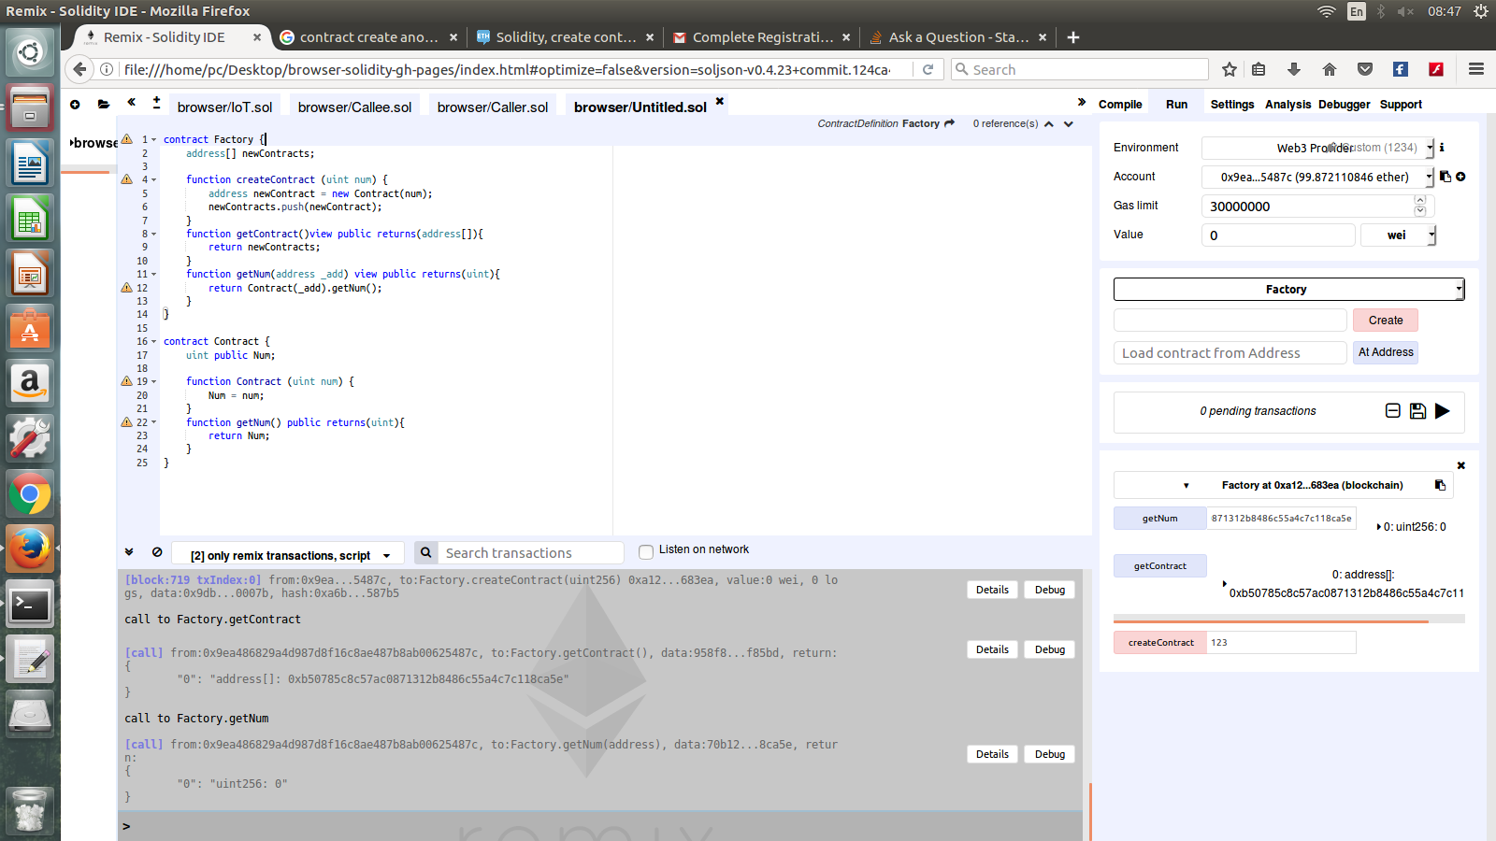Fold the Contract definition at line 16

[154, 342]
